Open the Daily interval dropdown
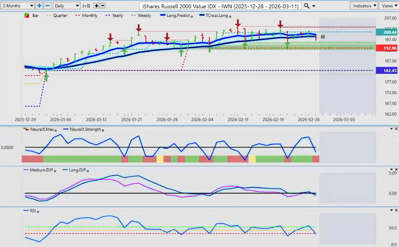This screenshot has width=399, height=247. (66, 6)
